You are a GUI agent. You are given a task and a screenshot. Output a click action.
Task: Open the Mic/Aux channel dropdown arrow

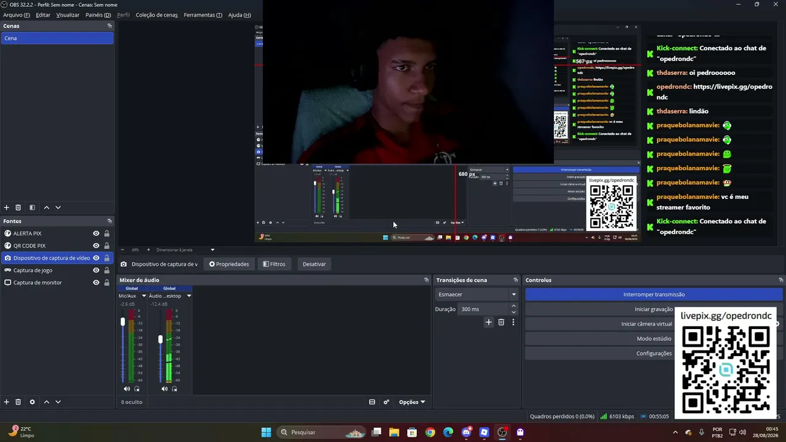tap(144, 296)
